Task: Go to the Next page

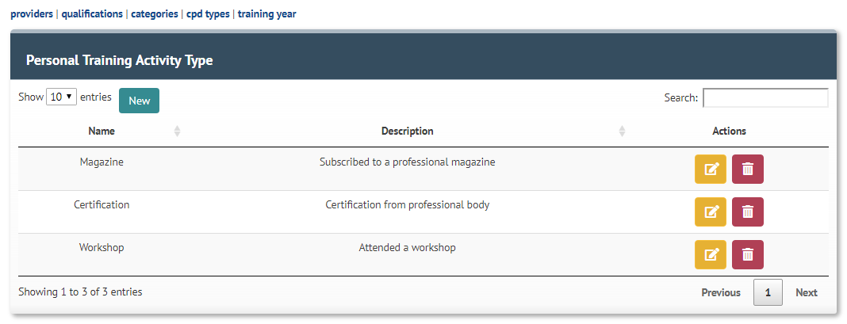Action: pyautogui.click(x=807, y=292)
